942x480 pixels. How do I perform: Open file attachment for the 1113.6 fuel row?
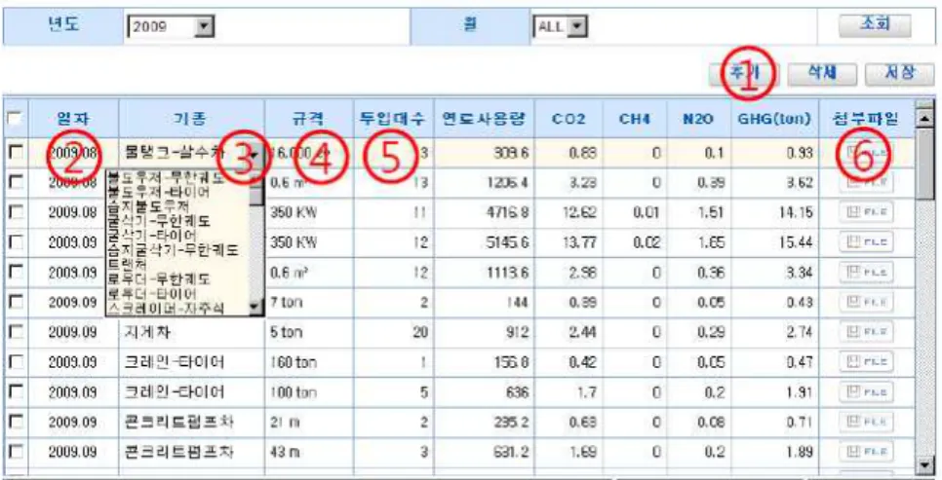[x=866, y=272]
